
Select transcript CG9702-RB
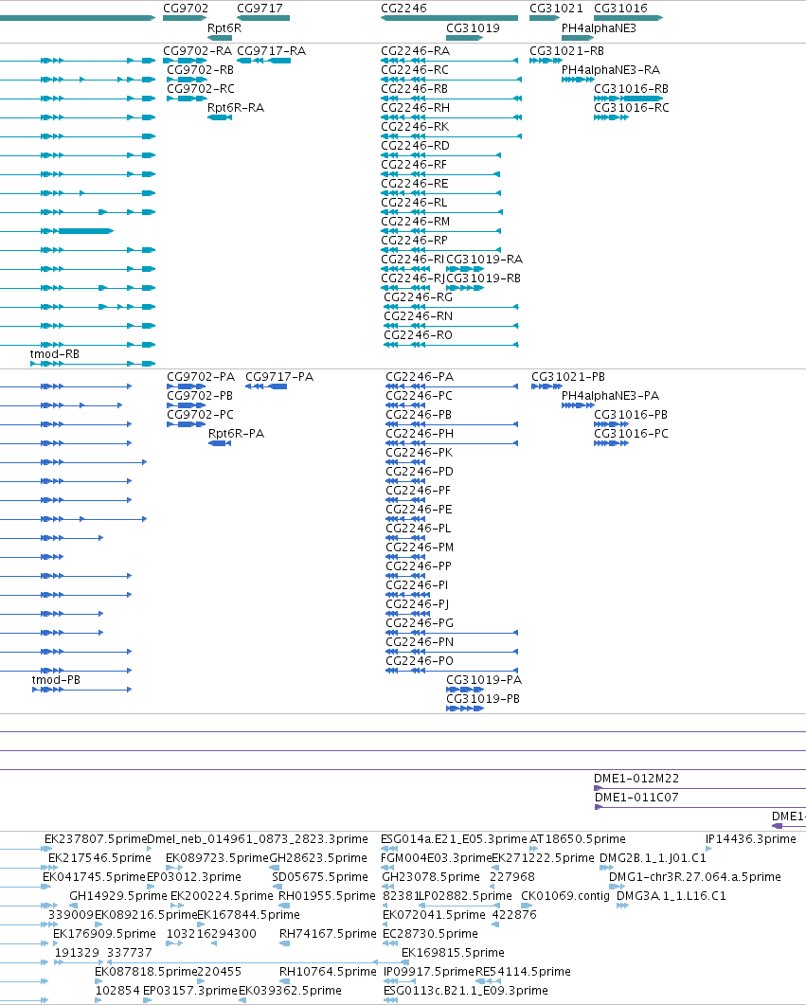(201, 70)
